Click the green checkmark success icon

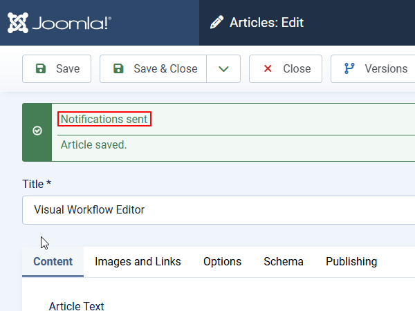[37, 131]
